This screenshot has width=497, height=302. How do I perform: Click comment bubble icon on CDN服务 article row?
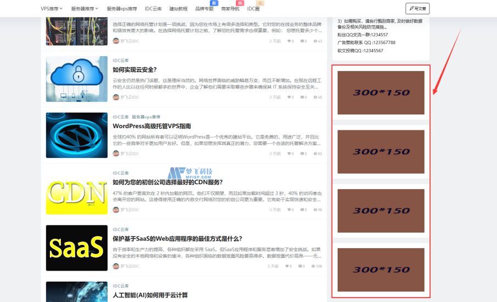(302, 210)
